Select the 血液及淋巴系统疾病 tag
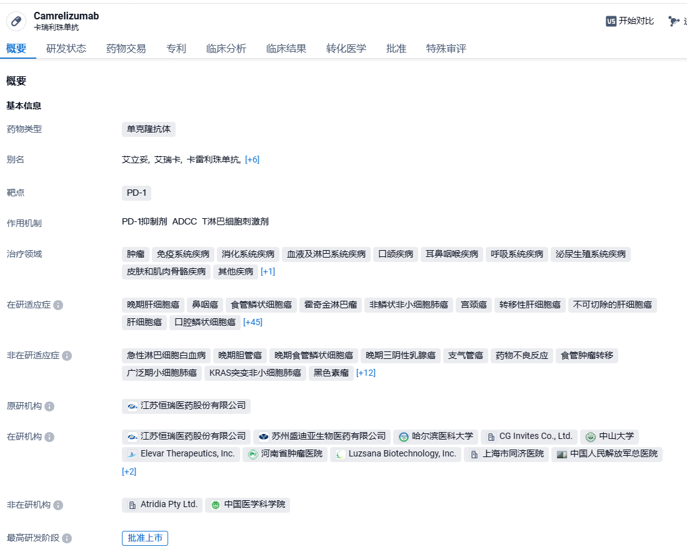The height and width of the screenshot is (559, 687). (326, 254)
